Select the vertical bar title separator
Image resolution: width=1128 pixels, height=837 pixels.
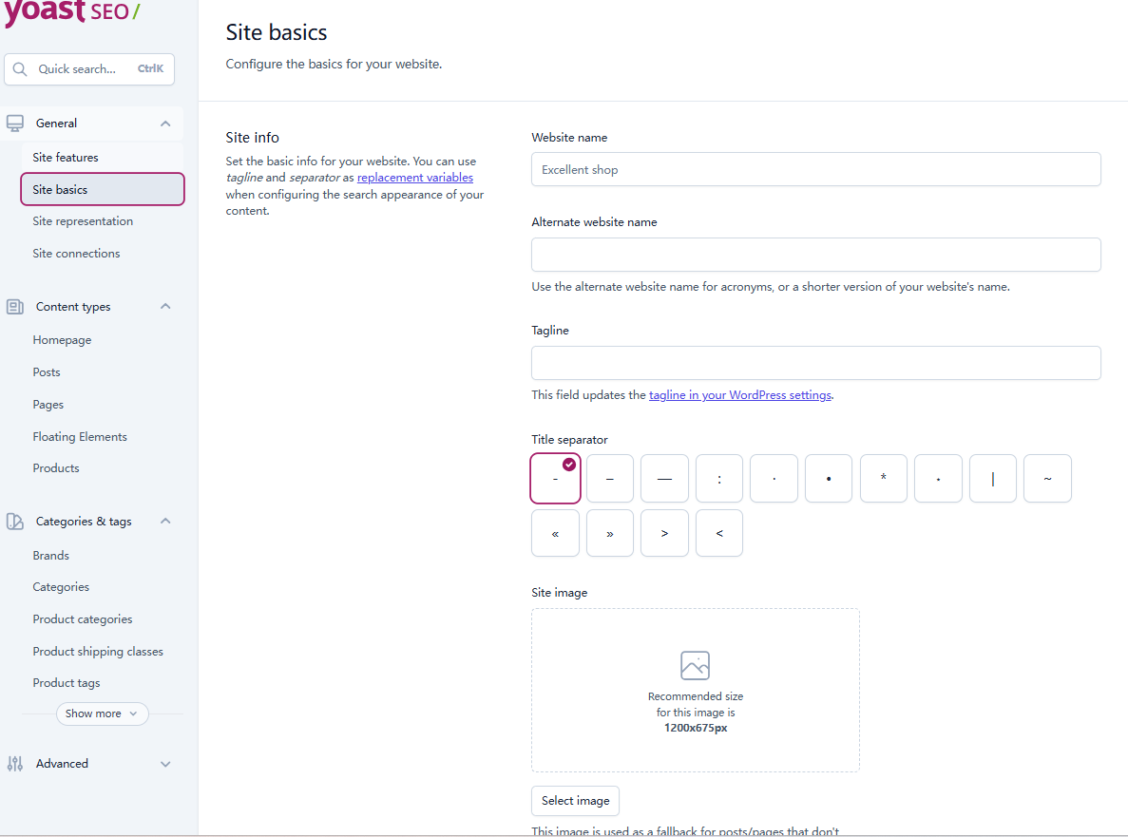[x=992, y=479]
